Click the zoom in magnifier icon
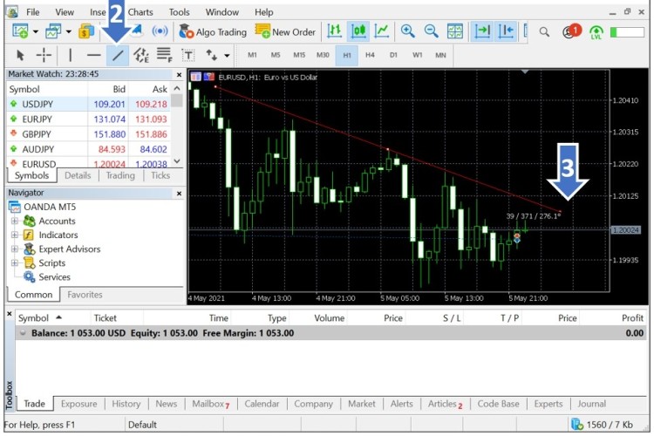 pos(407,31)
